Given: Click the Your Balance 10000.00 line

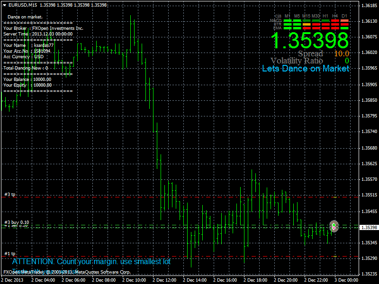Looking at the screenshot, I should (x=27, y=80).
